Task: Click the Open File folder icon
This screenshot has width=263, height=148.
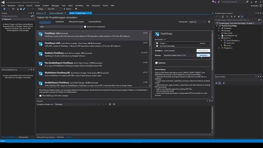Action: [18, 9]
